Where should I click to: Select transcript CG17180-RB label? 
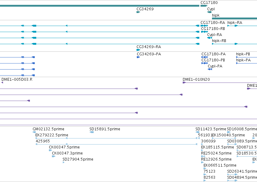pos(213,29)
